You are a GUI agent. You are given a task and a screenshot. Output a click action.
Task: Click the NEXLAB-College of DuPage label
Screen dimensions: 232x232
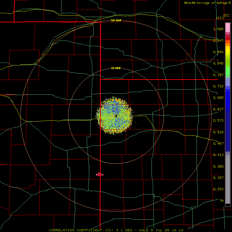pos(207,3)
